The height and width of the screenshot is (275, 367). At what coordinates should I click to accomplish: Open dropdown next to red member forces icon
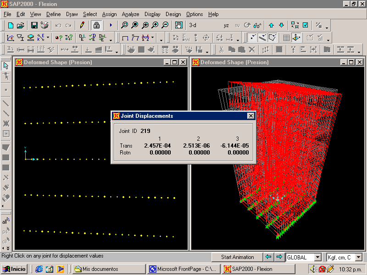153,38
